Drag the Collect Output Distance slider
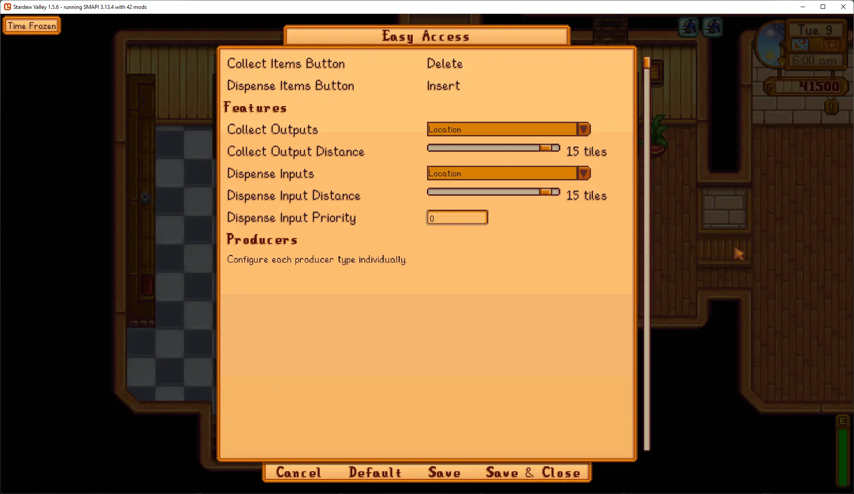The image size is (854, 494). (546, 148)
